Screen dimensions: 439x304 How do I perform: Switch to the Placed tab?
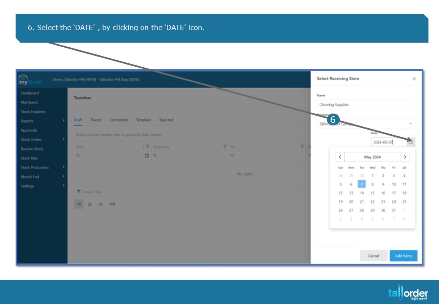(96, 120)
